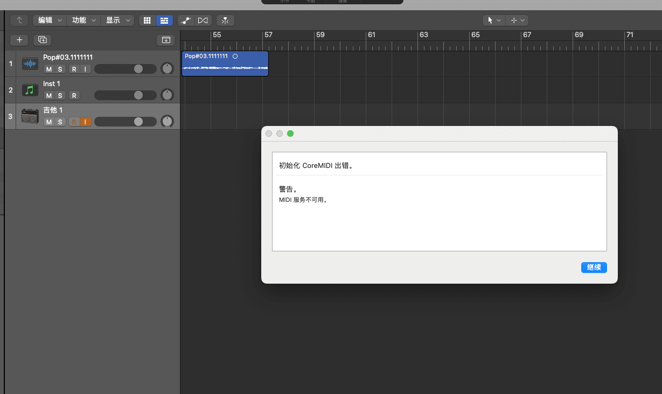Toggle the Flex bowtie icon

coord(203,20)
